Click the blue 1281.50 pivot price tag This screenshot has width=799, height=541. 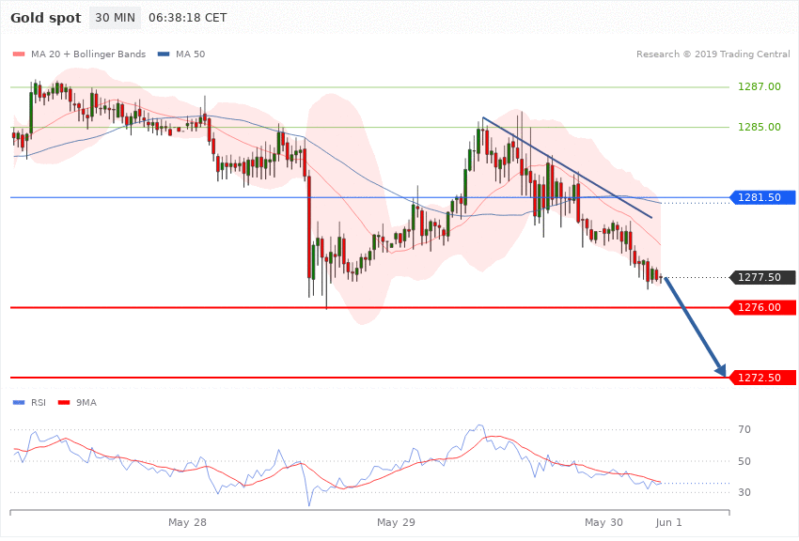[763, 197]
